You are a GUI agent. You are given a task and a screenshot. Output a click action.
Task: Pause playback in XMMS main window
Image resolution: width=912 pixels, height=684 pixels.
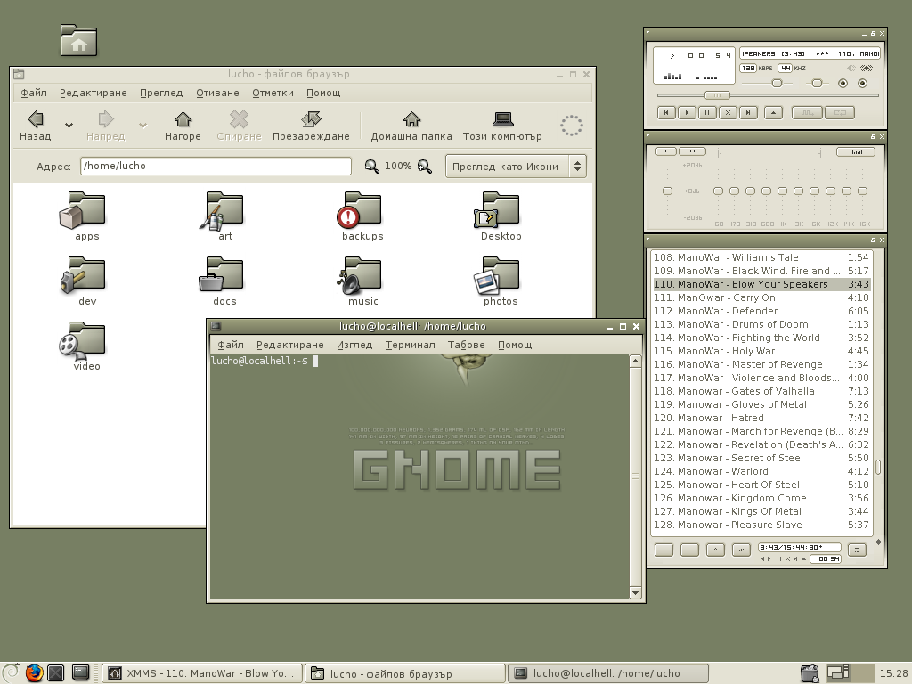[x=707, y=113]
